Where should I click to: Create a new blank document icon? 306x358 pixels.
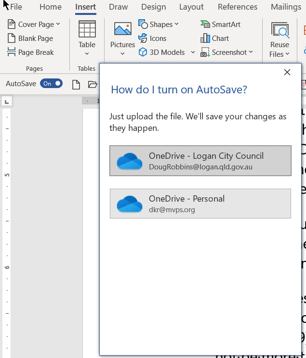point(76,85)
